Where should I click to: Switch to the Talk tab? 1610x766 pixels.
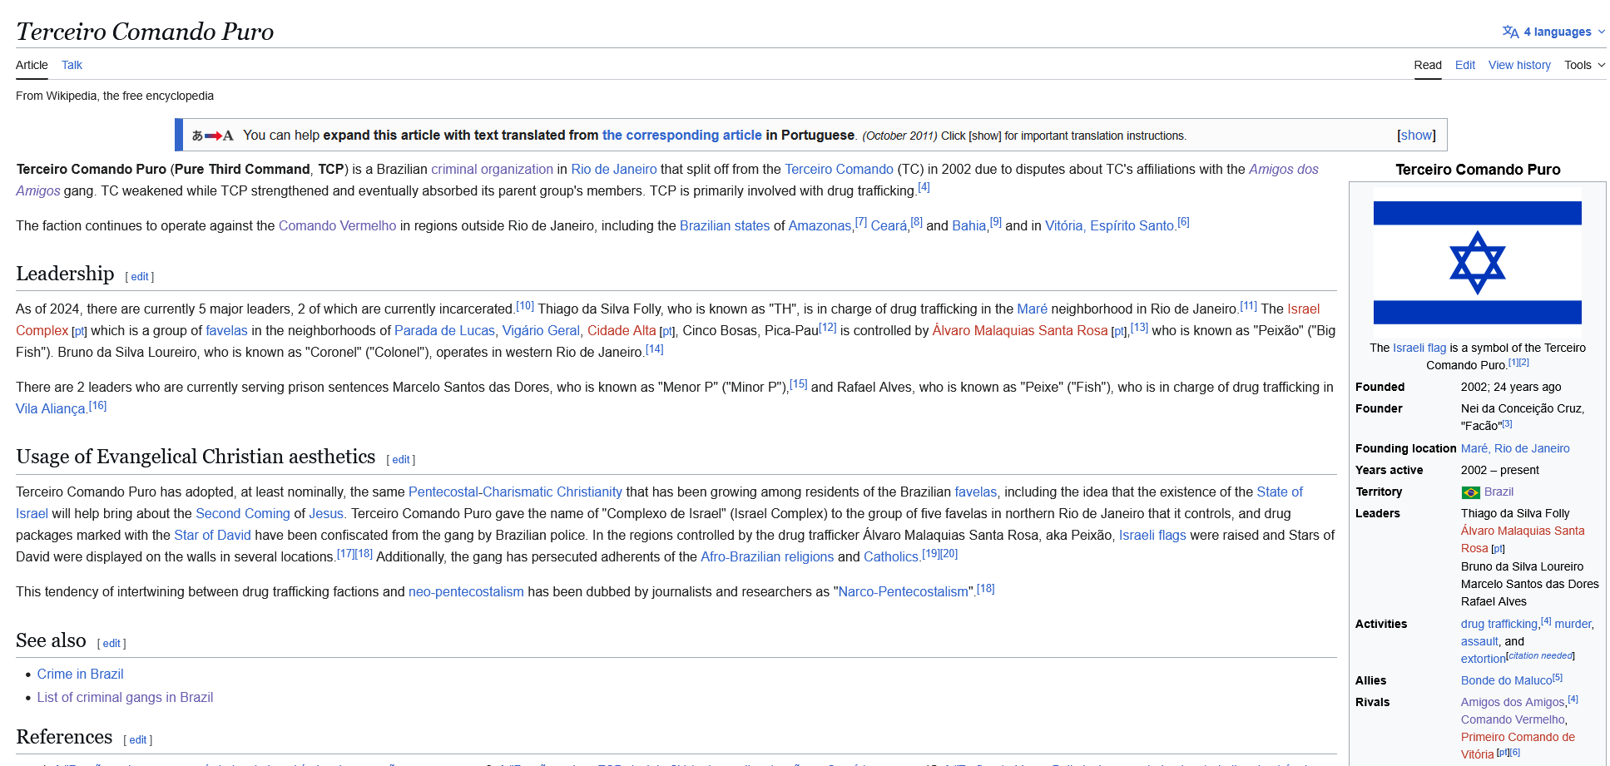pyautogui.click(x=72, y=65)
